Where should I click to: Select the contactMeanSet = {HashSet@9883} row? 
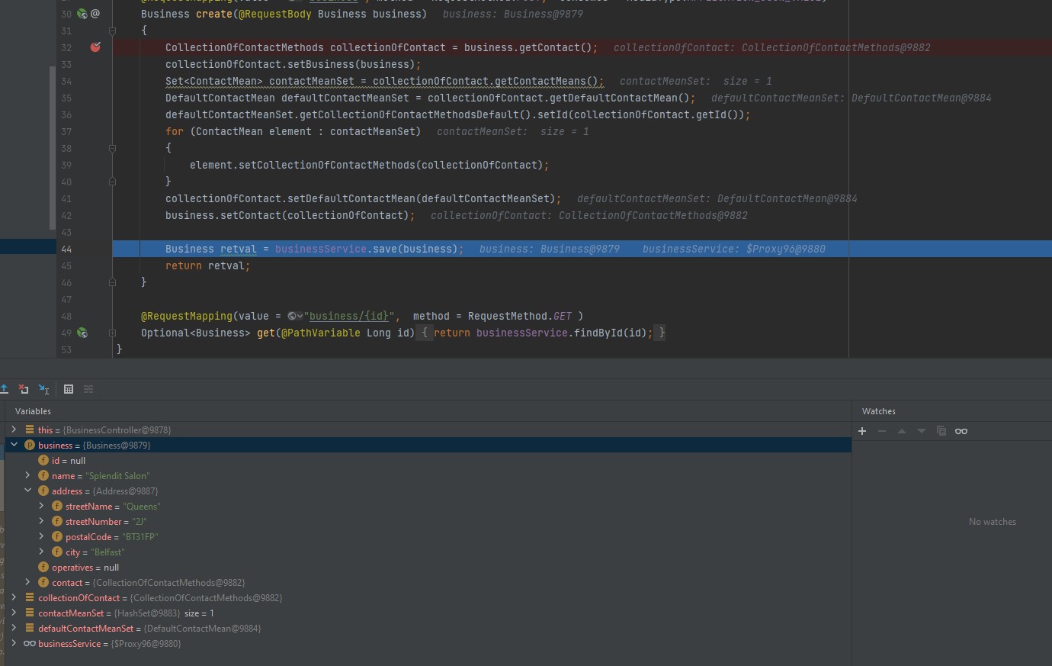(x=427, y=613)
